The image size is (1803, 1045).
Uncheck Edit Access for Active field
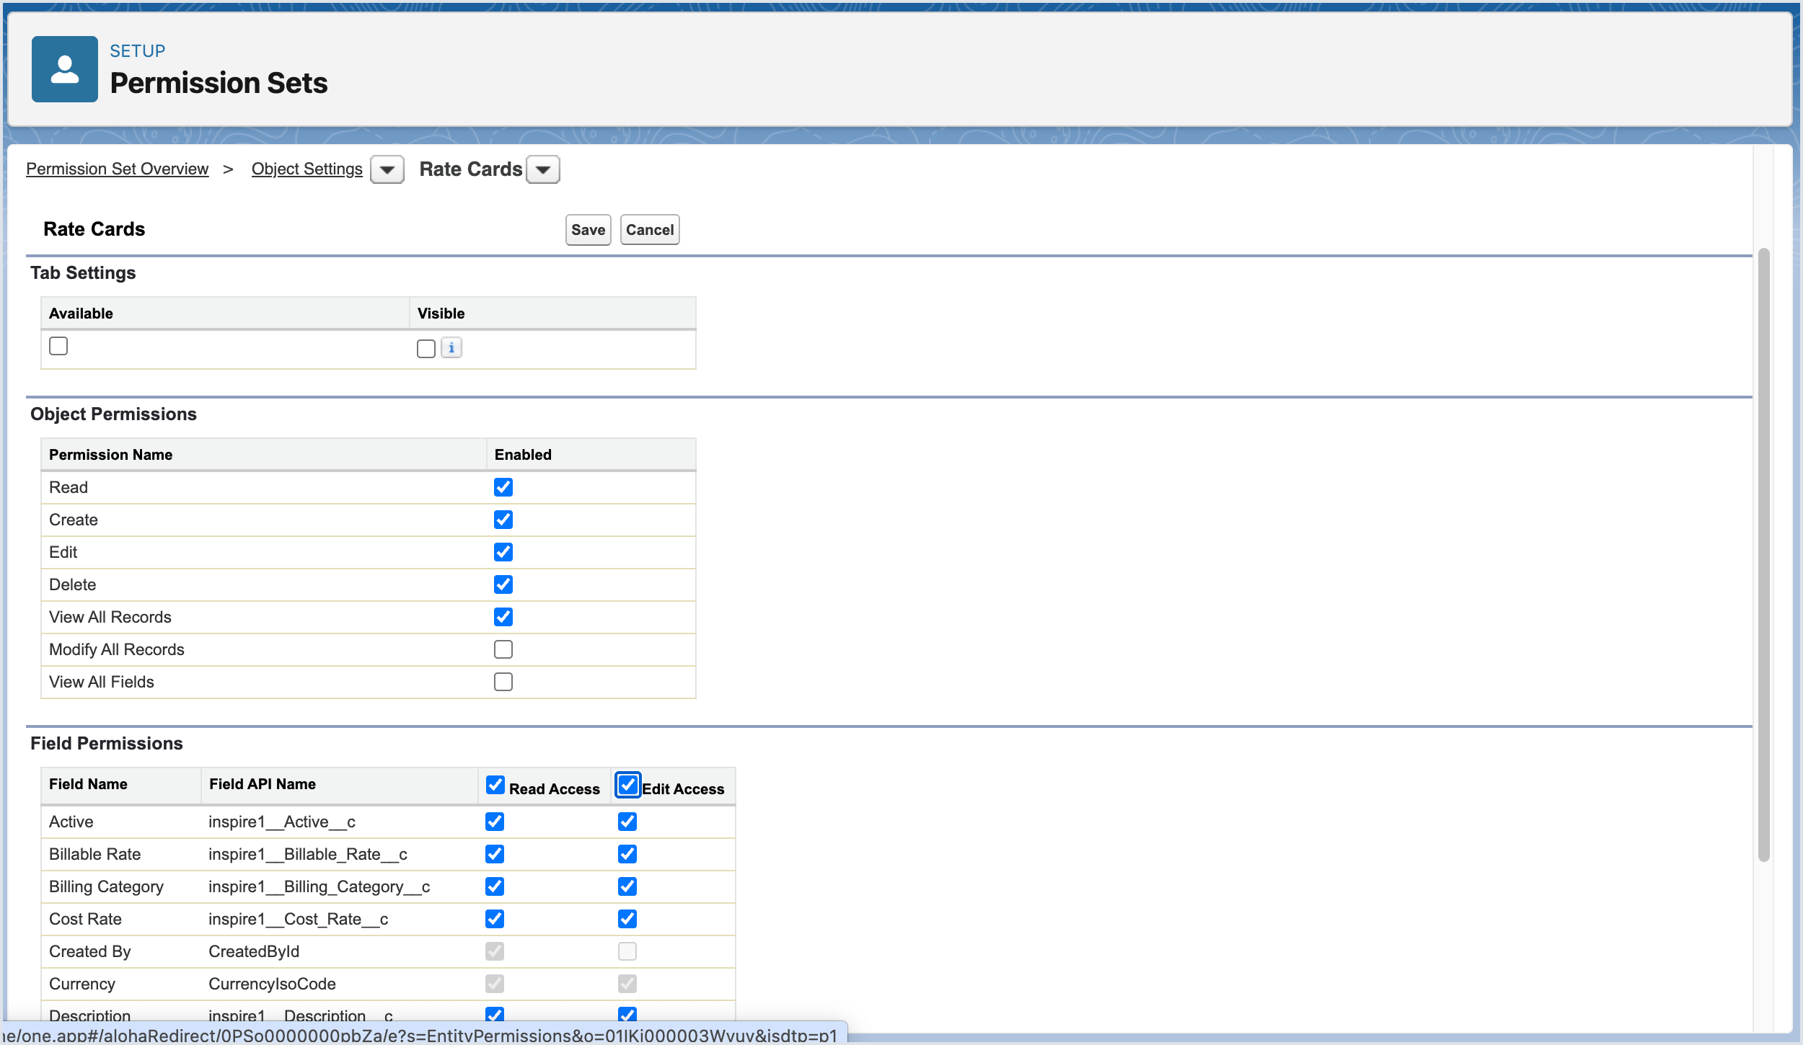click(627, 822)
